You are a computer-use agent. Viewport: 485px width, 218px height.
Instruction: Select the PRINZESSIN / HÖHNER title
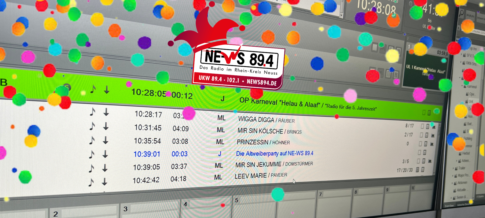[x=263, y=142]
